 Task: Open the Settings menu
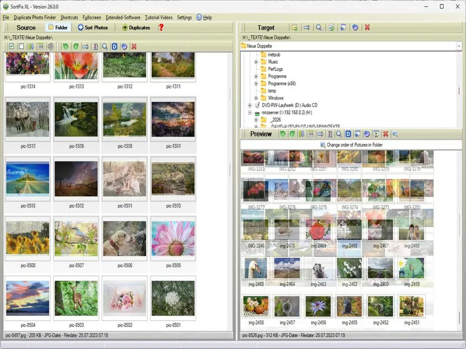click(184, 17)
